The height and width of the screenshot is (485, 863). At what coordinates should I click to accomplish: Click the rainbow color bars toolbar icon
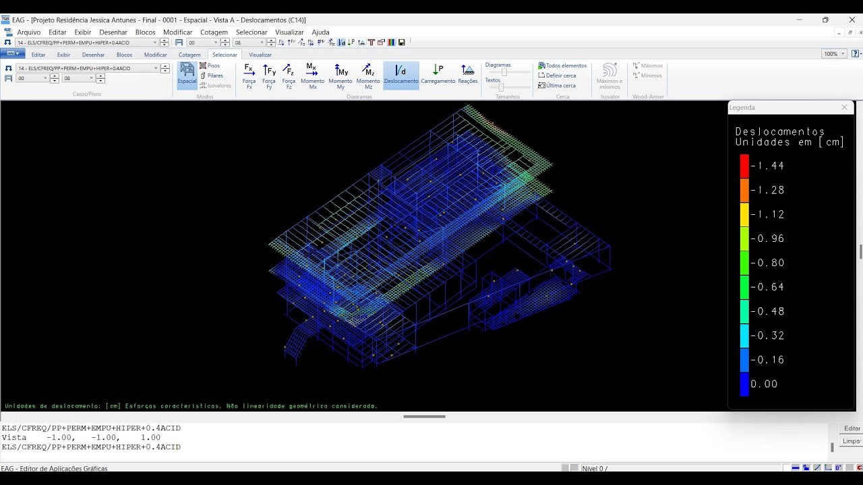pos(391,42)
